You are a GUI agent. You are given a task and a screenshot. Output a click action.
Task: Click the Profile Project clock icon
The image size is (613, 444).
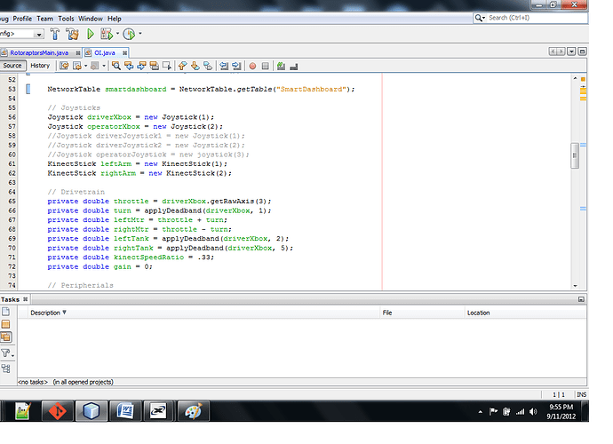click(129, 34)
